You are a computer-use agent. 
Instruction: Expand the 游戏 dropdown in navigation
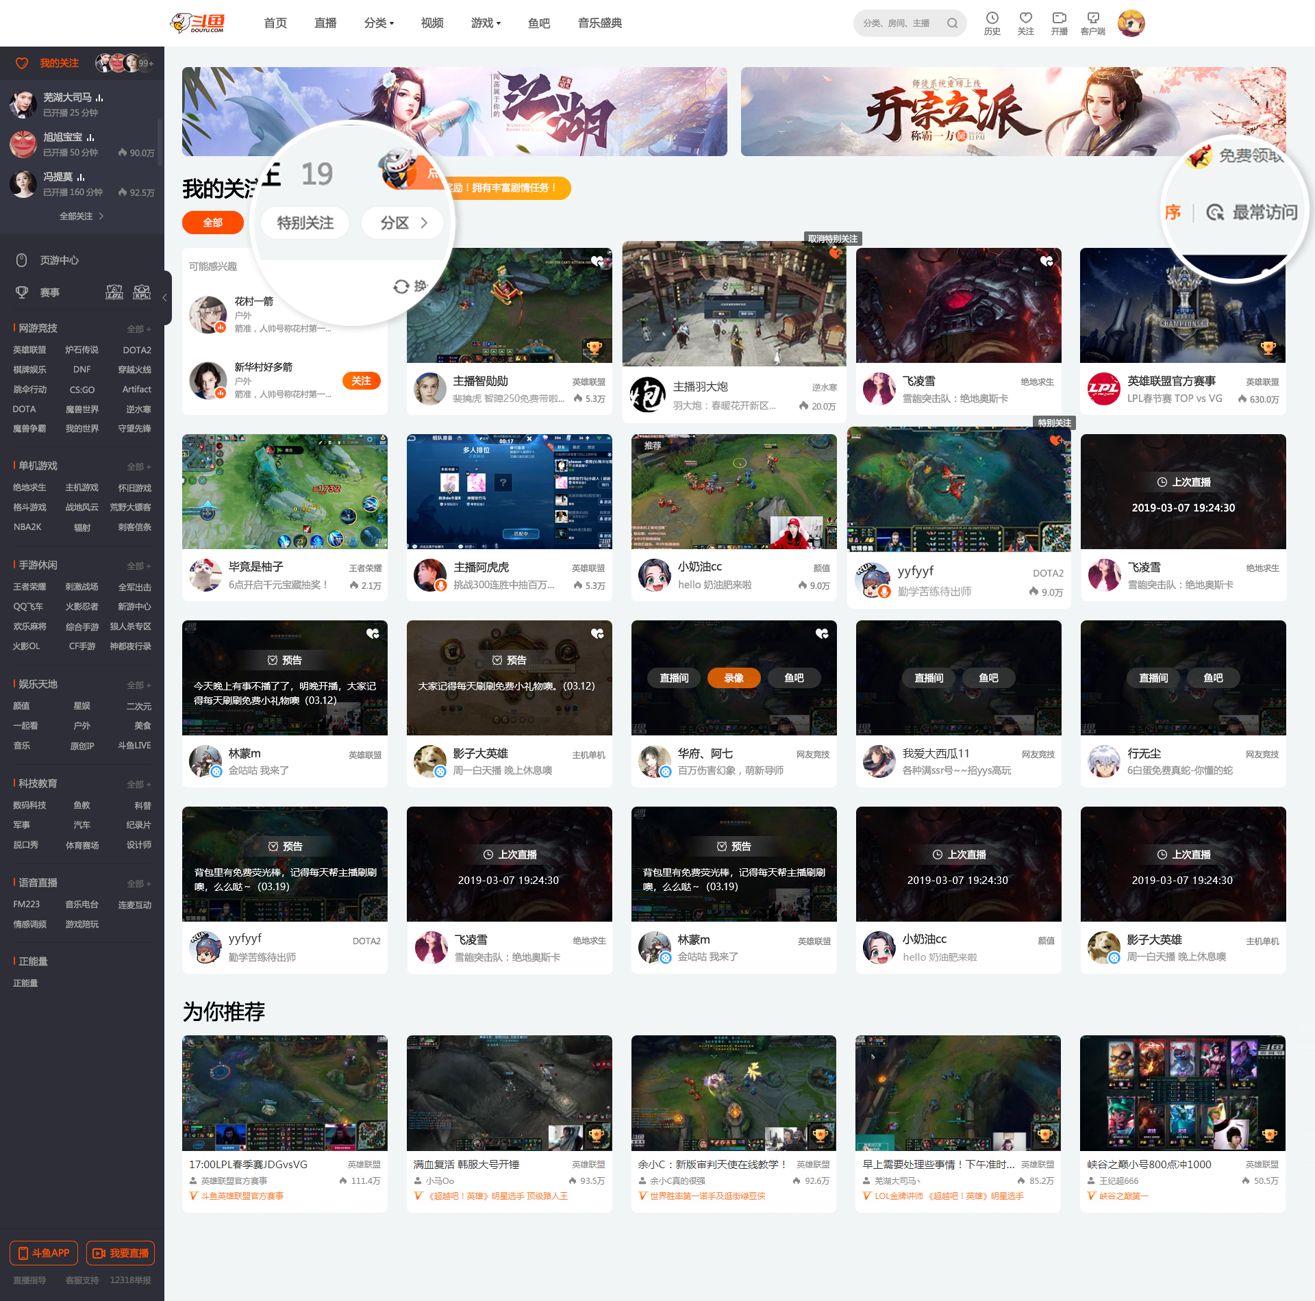pyautogui.click(x=486, y=23)
